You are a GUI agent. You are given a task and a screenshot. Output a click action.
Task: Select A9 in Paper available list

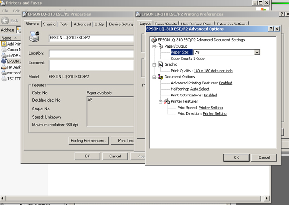(90, 100)
